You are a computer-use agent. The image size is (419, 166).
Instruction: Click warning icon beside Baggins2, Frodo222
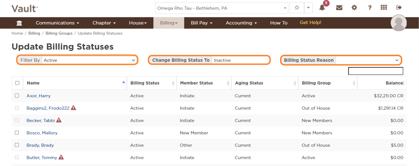tap(73, 108)
